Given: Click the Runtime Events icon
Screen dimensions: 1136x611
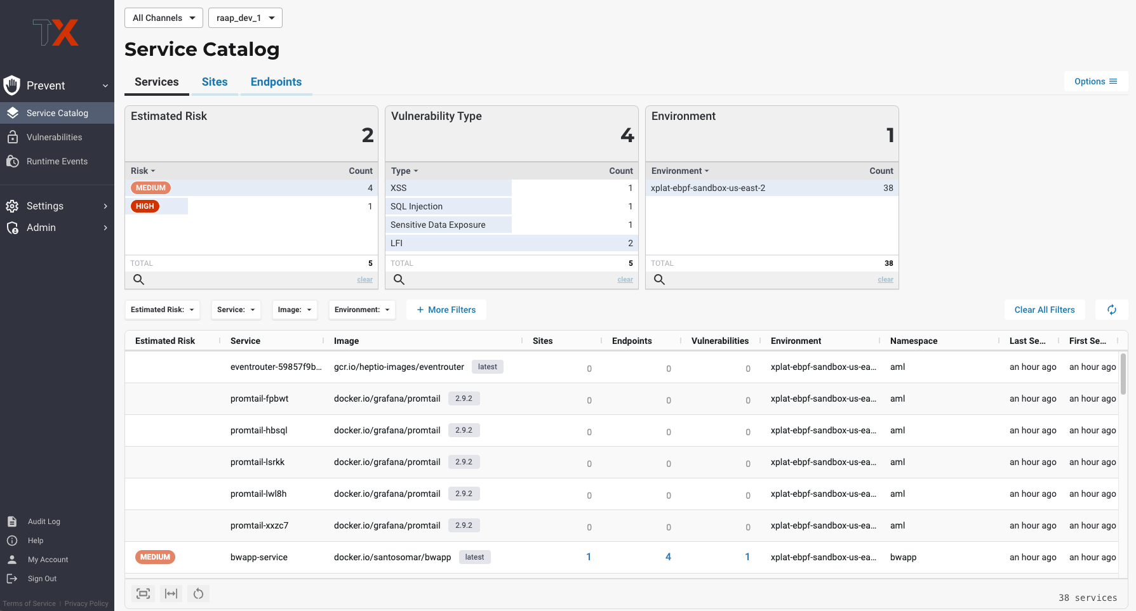Looking at the screenshot, I should [13, 161].
